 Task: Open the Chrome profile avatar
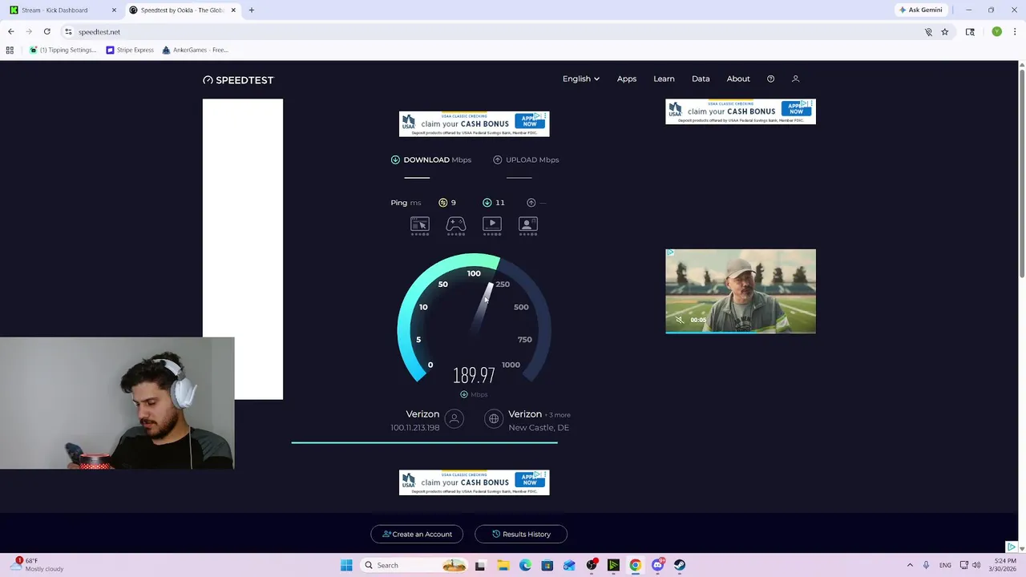[x=996, y=31]
